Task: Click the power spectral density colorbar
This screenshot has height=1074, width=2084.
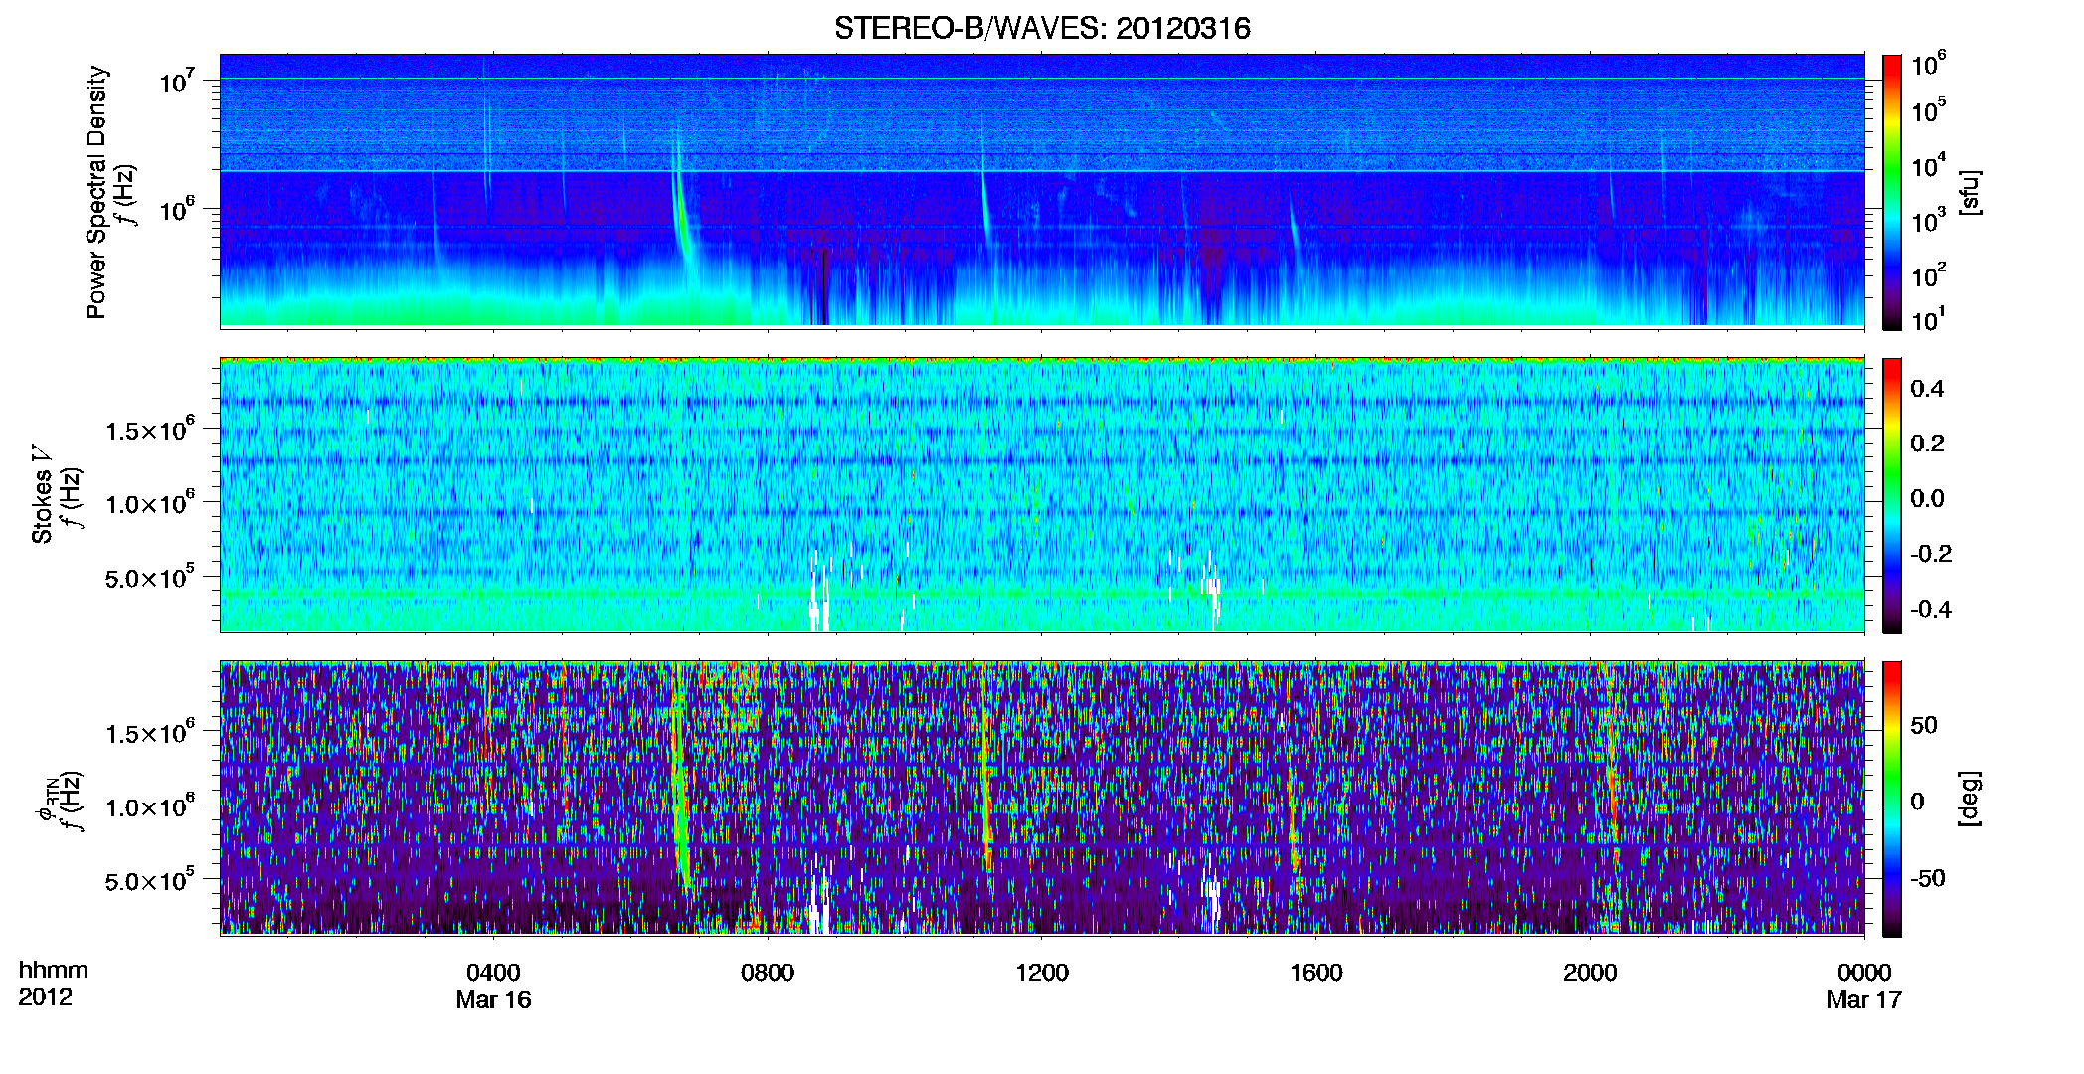Action: pyautogui.click(x=1892, y=192)
